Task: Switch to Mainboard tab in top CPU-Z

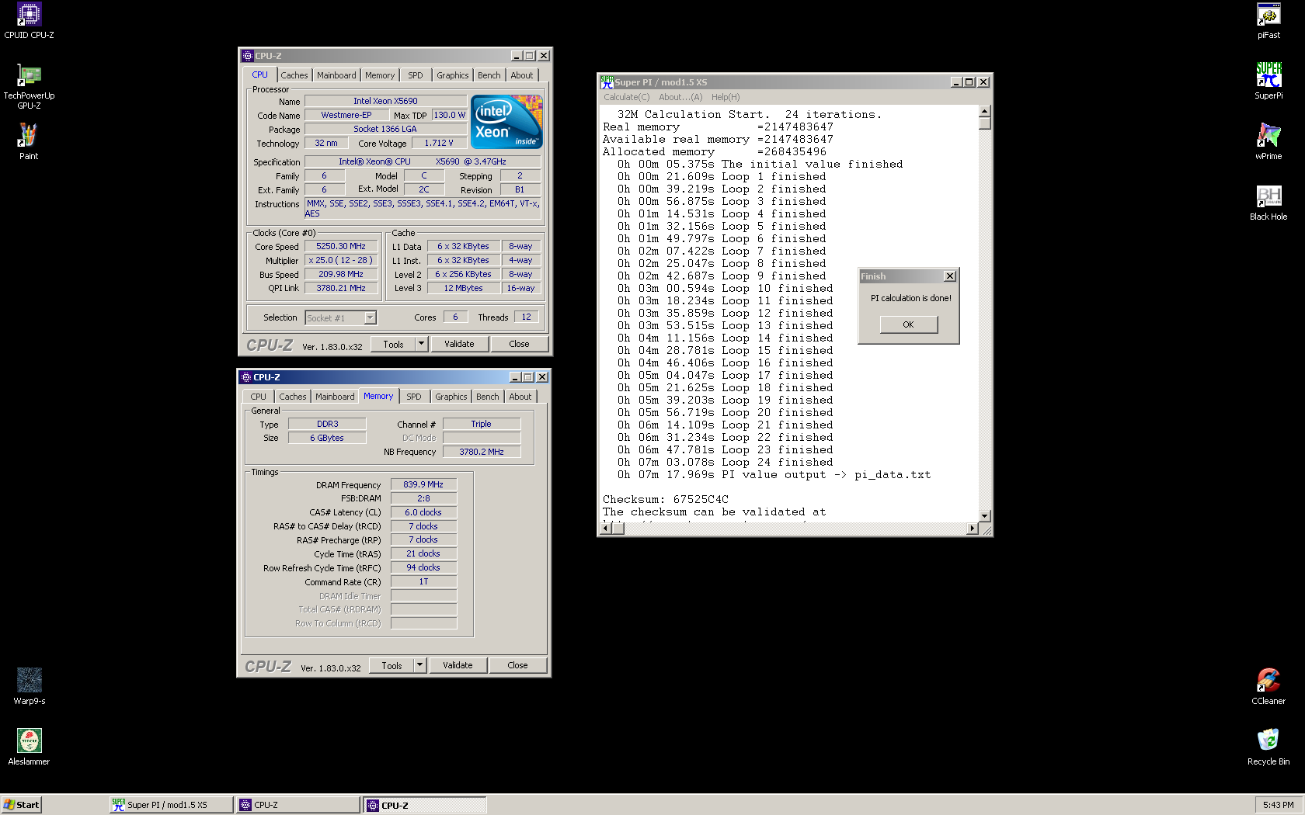Action: 336,75
